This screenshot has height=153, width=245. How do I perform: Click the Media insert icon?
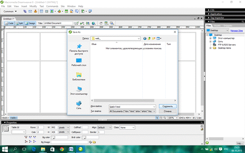tap(59, 11)
